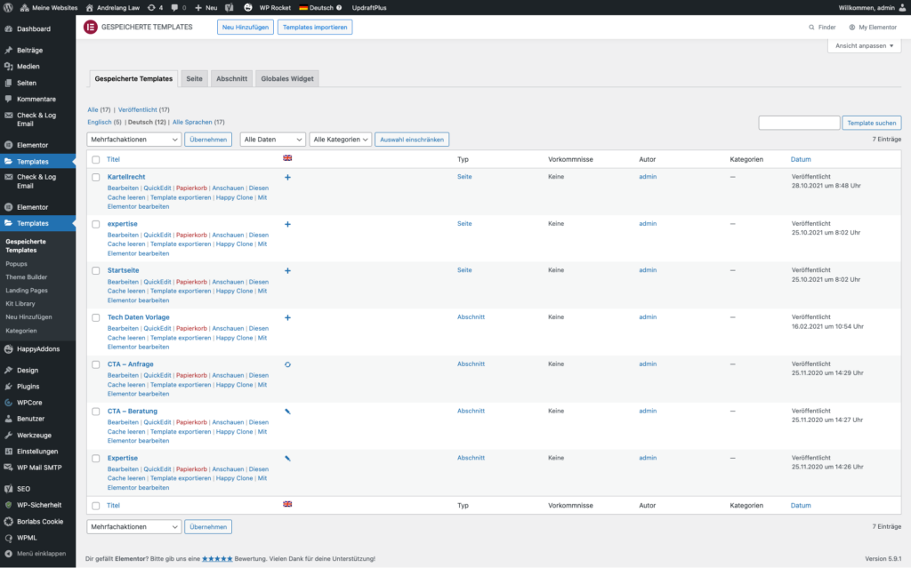Viewport: 911px width, 568px height.
Task: Toggle the select-all checkbox in table header
Action: click(96, 160)
